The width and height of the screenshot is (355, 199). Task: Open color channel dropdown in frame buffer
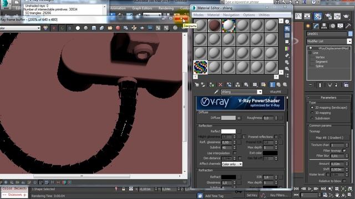point(39,28)
